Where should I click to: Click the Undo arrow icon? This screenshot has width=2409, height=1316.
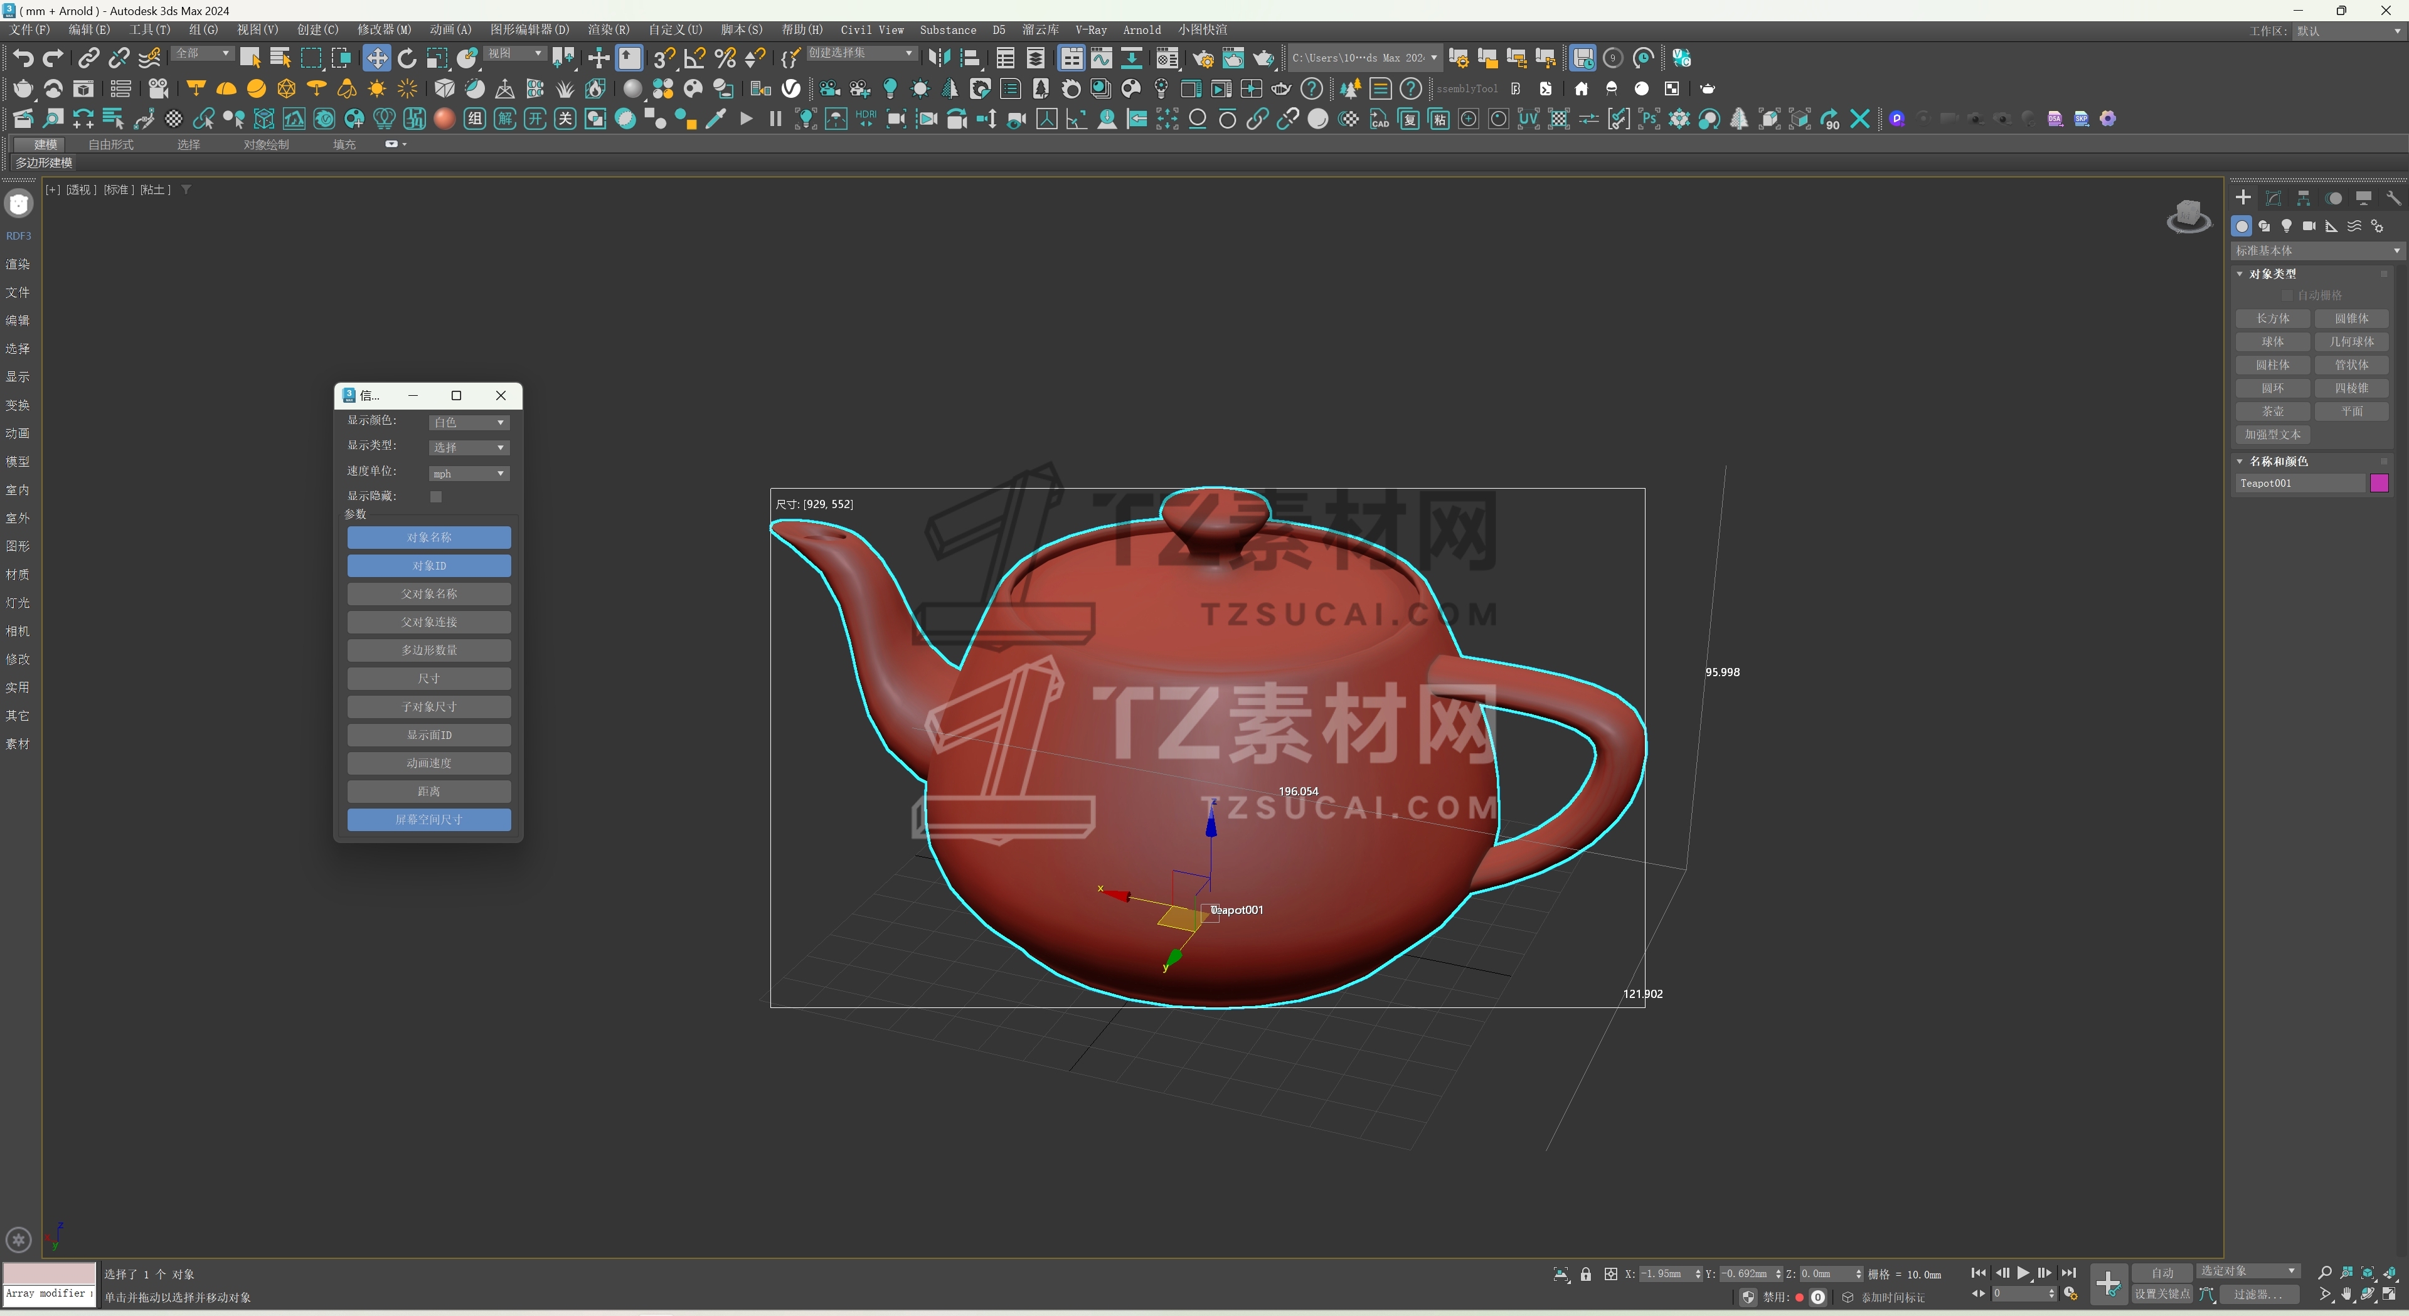(x=23, y=58)
